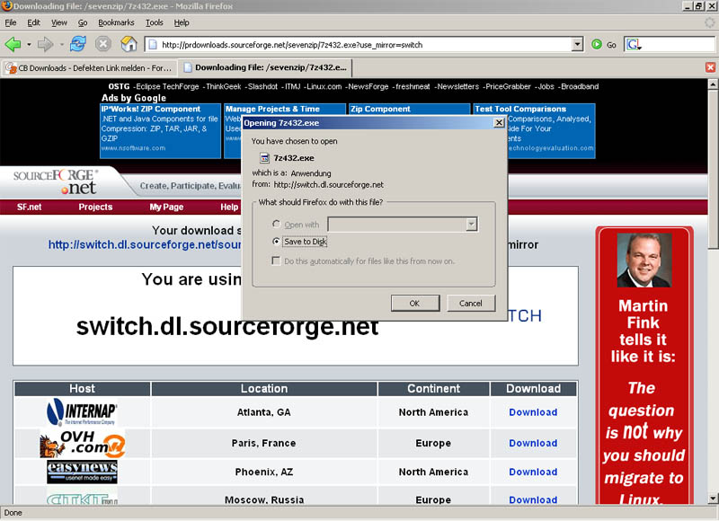Click the freshmeat top link

[413, 86]
